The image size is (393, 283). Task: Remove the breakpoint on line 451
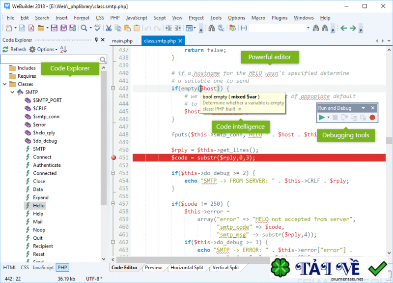point(114,158)
